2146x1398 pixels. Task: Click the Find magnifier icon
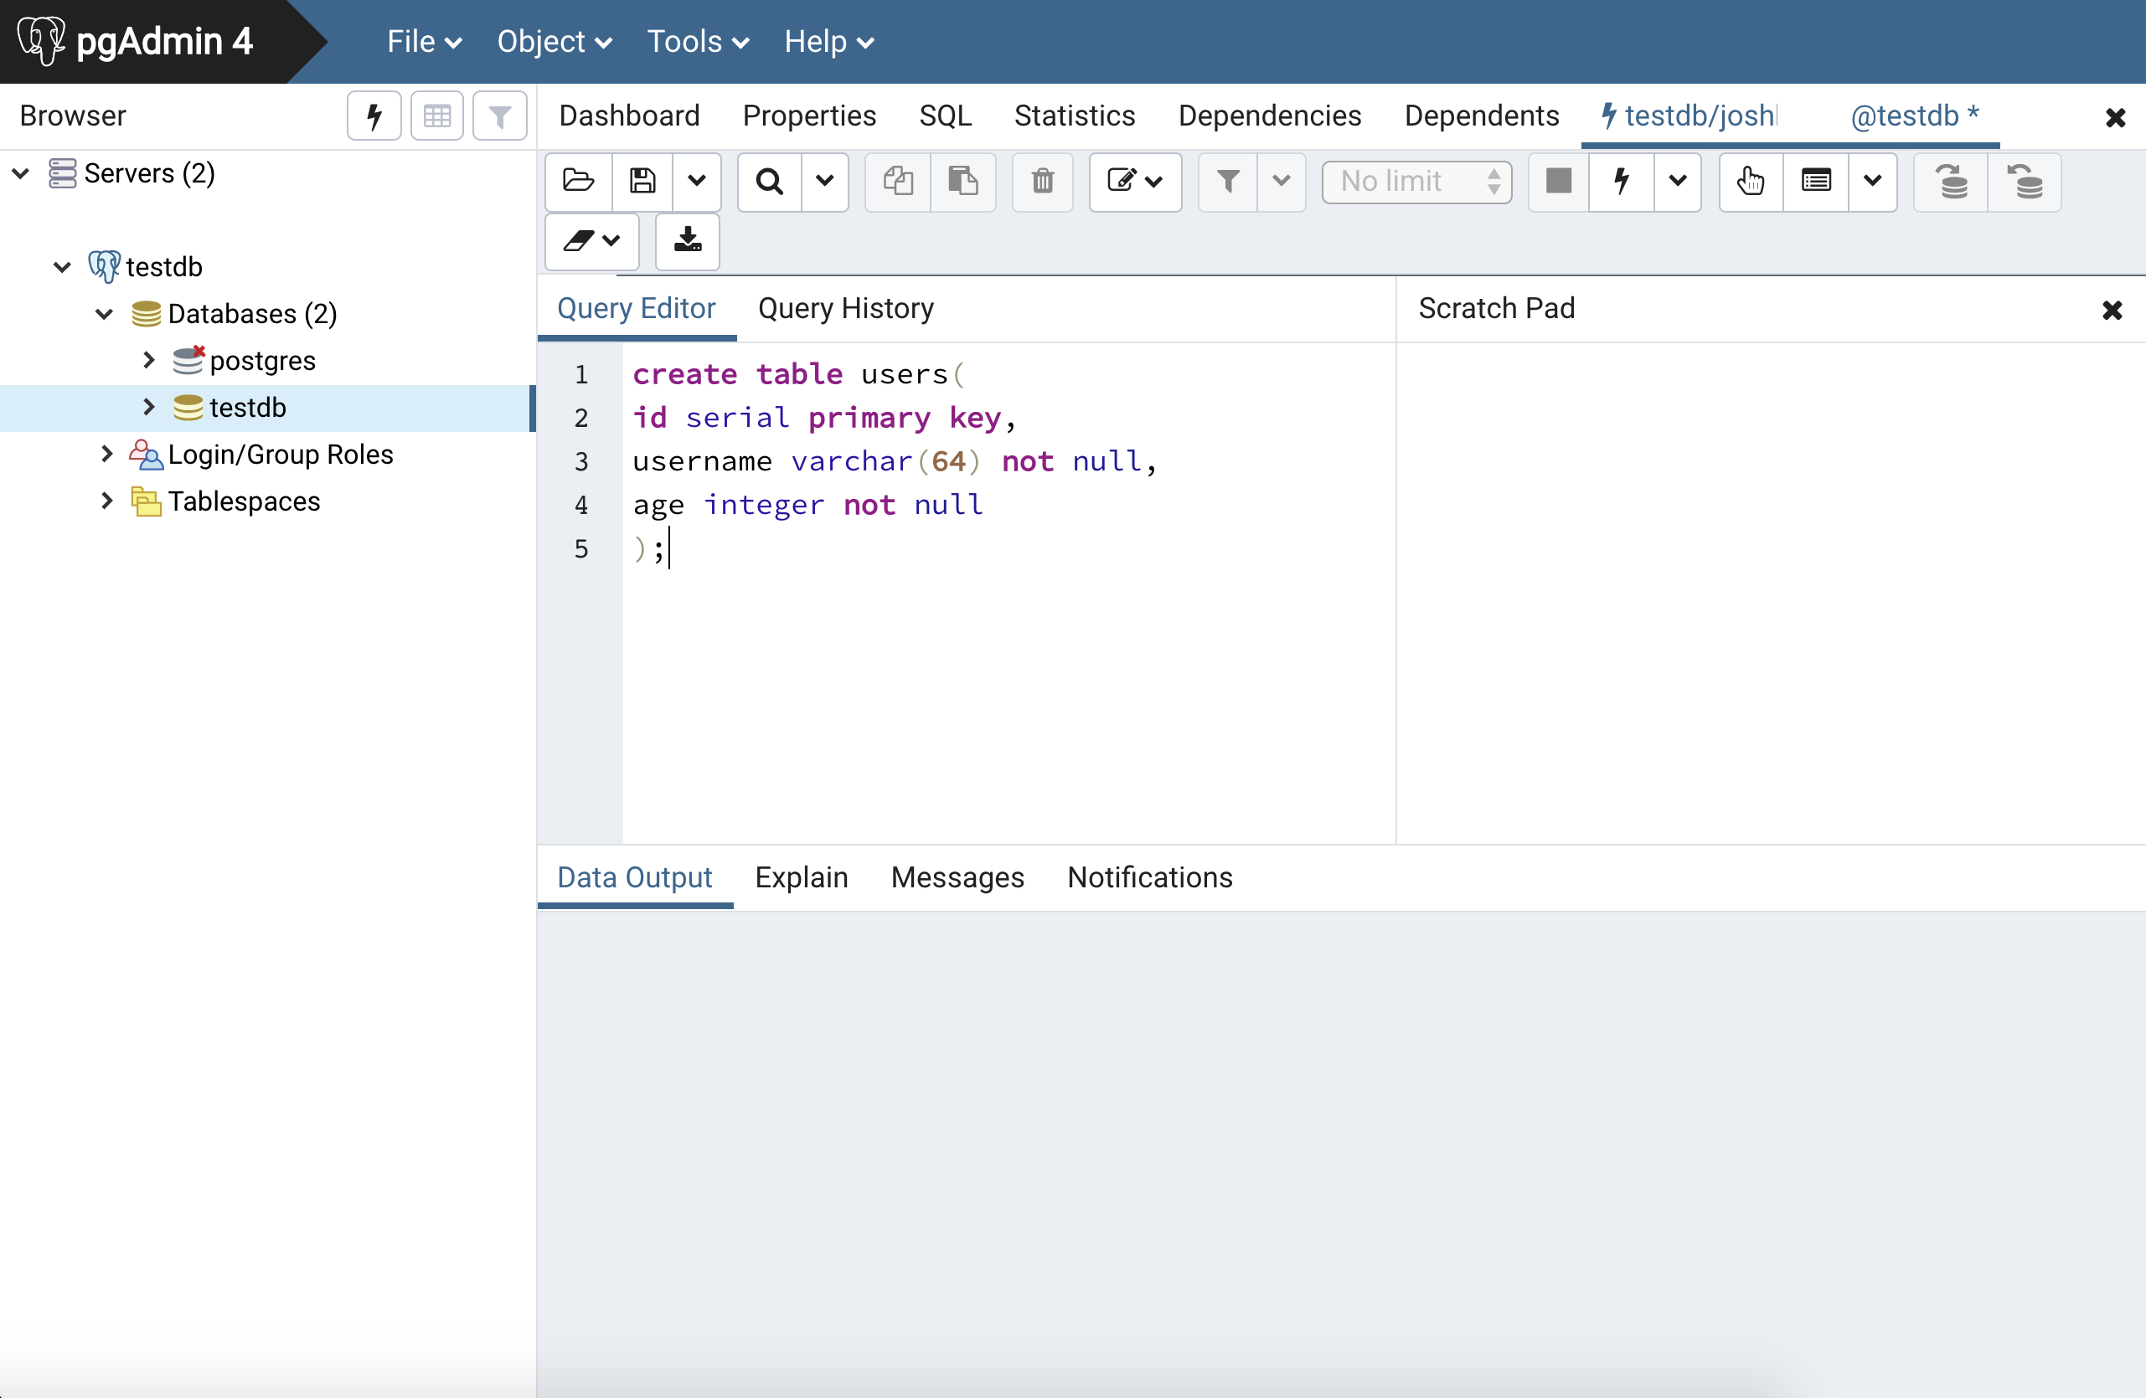[x=769, y=181]
